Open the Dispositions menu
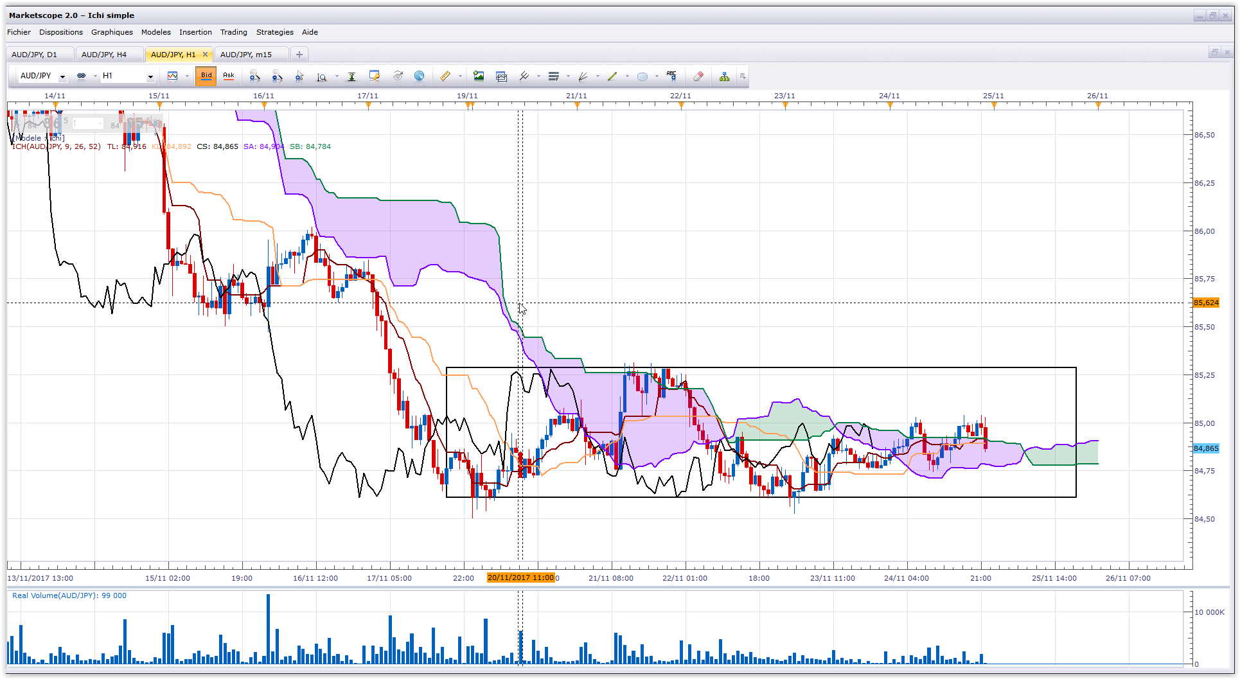The height and width of the screenshot is (679, 1240). (x=61, y=32)
